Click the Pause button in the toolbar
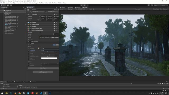The width and height of the screenshot is (169, 95). click(84, 5)
